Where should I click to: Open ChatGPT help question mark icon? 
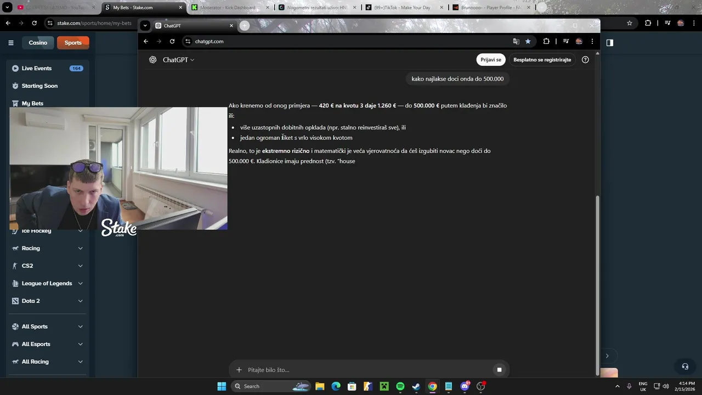tap(585, 60)
